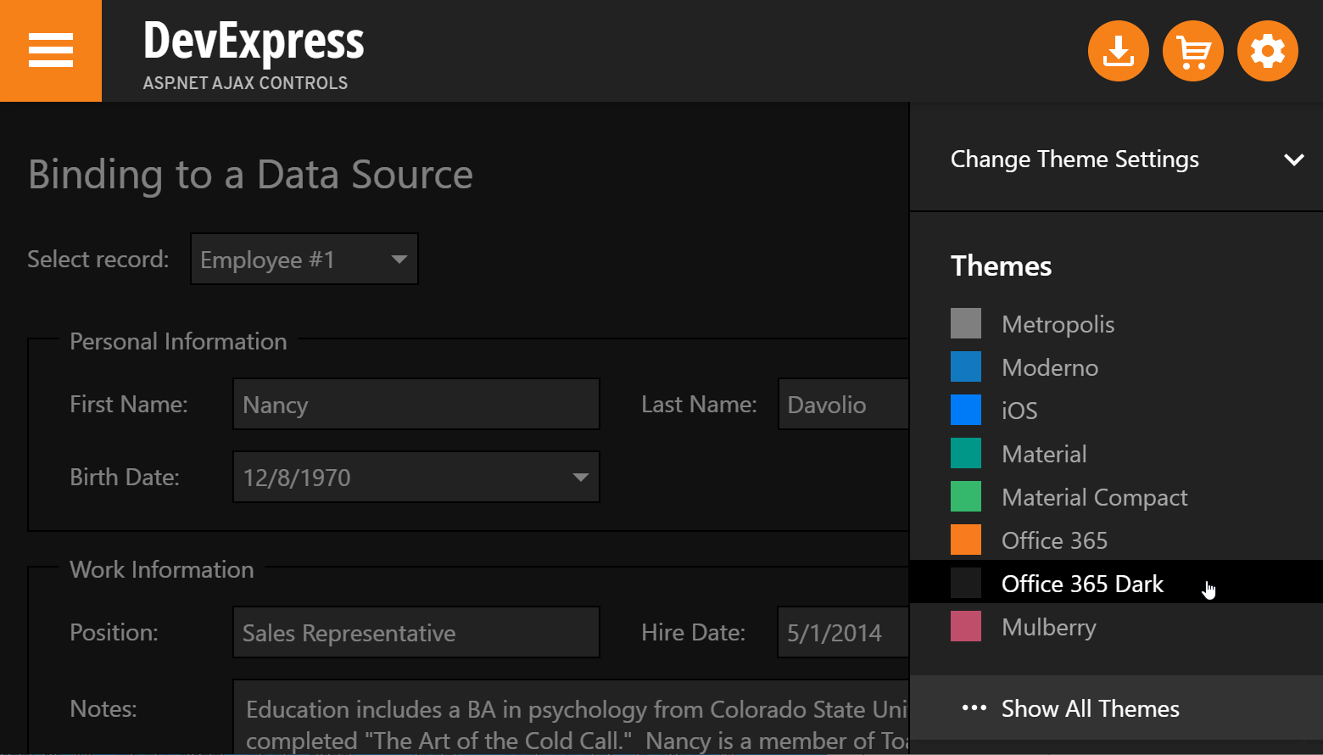Click the Themes section heading

1001,266
